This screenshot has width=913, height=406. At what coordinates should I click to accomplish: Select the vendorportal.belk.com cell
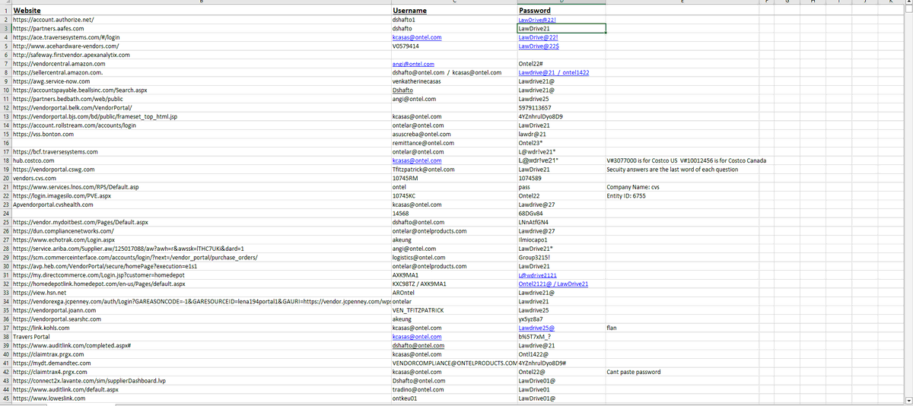click(201, 108)
